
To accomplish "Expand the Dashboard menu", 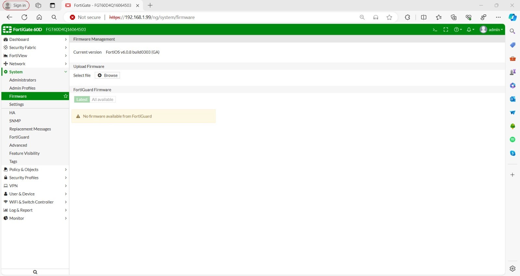I will tap(35, 39).
